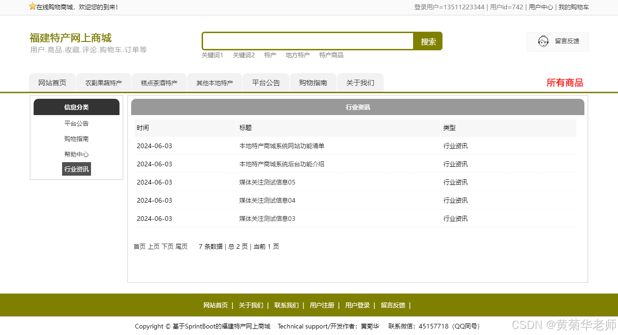Viewport: 618px width, 335px height.
Task: Open article 媒体关注测试信息05
Action: pos(267,182)
